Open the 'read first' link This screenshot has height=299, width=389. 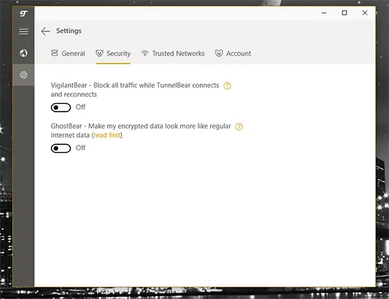[x=107, y=135]
